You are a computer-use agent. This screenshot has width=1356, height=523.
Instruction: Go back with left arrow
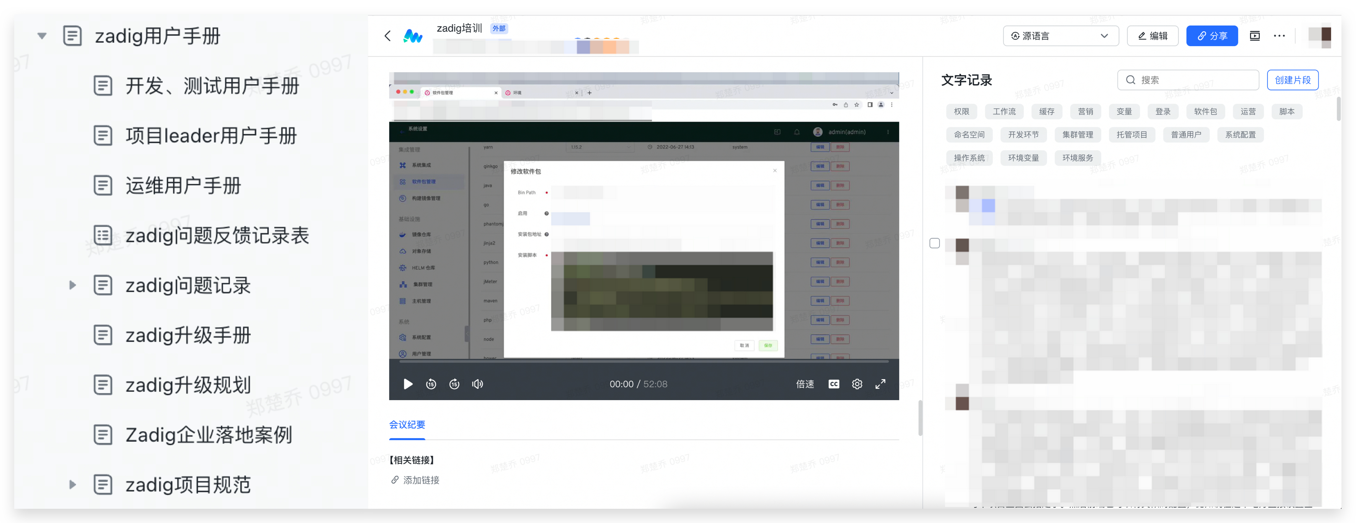pyautogui.click(x=388, y=36)
